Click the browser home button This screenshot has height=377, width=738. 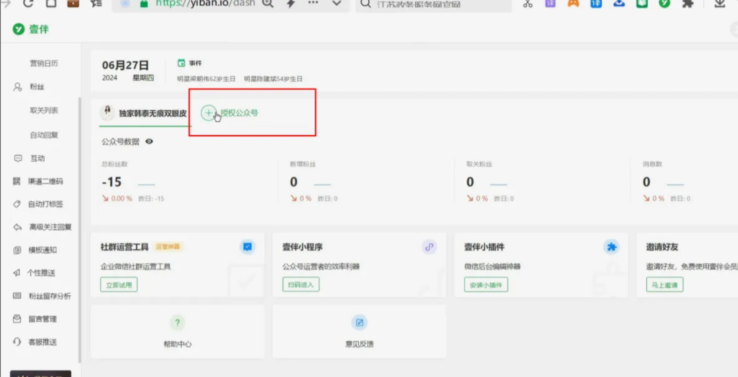tap(51, 3)
